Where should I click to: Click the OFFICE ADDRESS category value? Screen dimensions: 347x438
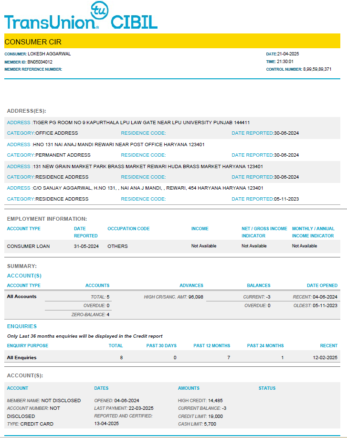(57, 133)
